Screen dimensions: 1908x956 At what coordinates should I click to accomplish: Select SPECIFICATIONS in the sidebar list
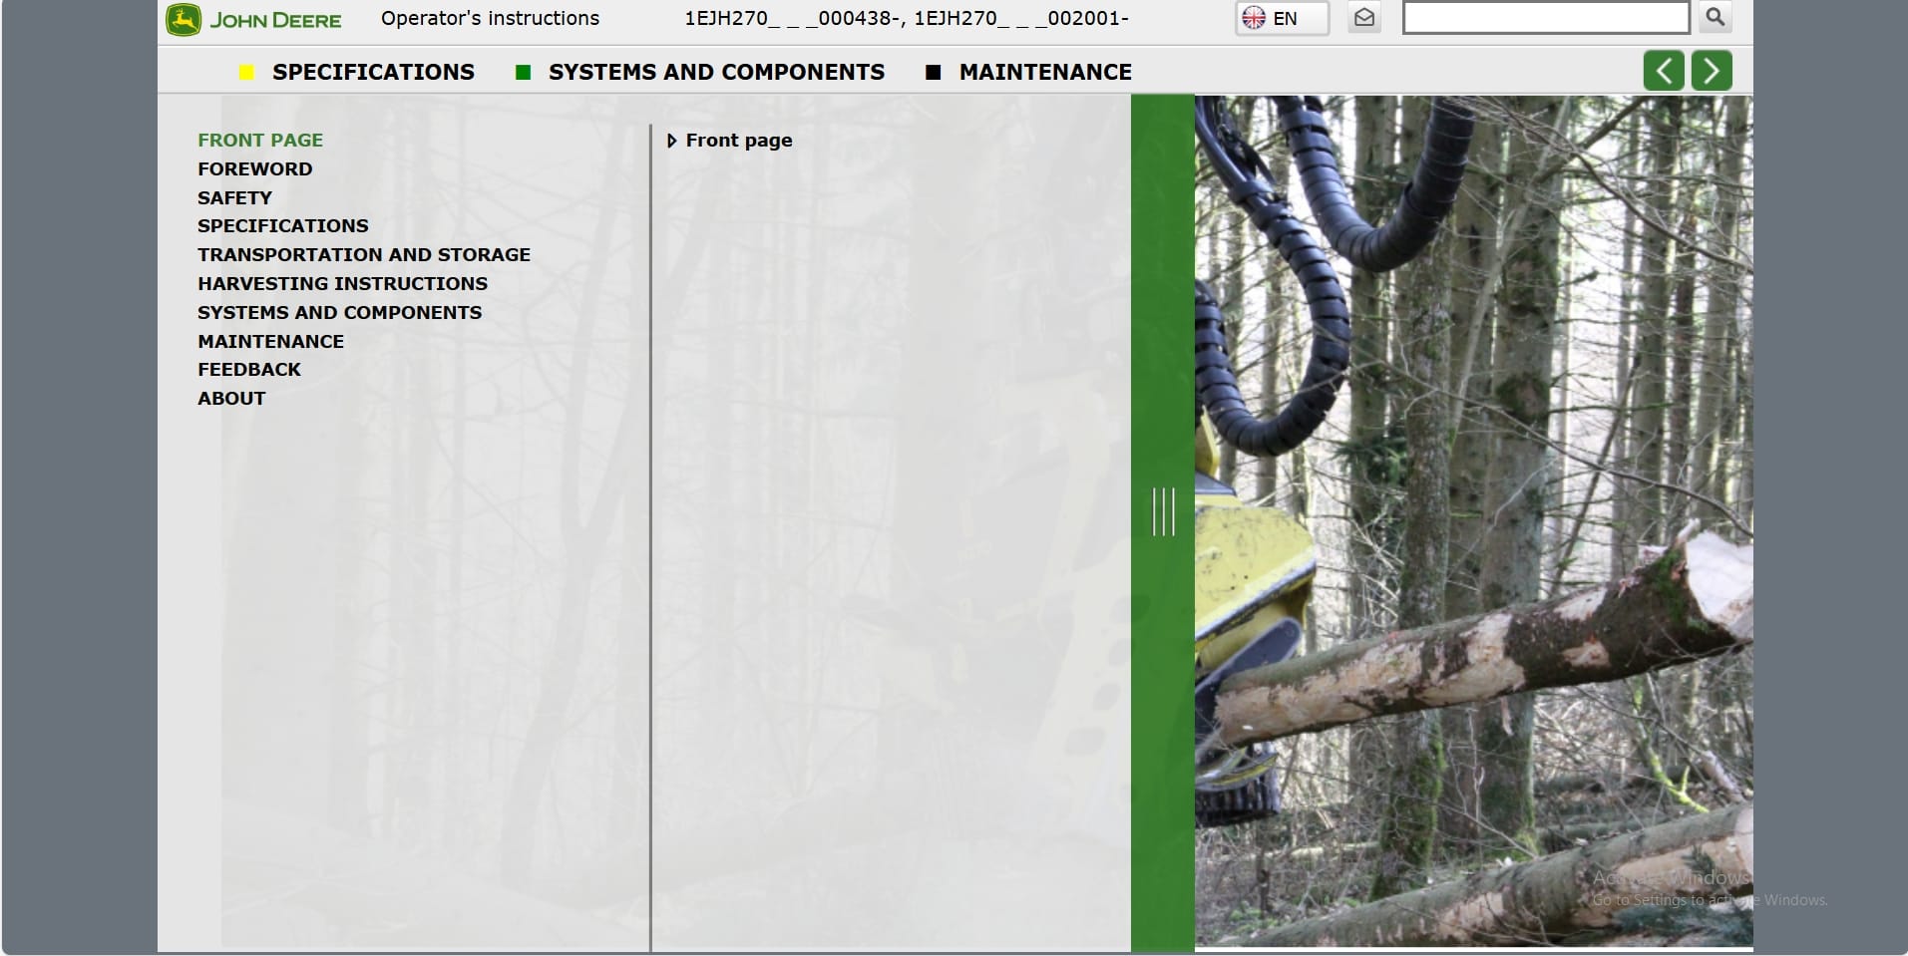283,225
